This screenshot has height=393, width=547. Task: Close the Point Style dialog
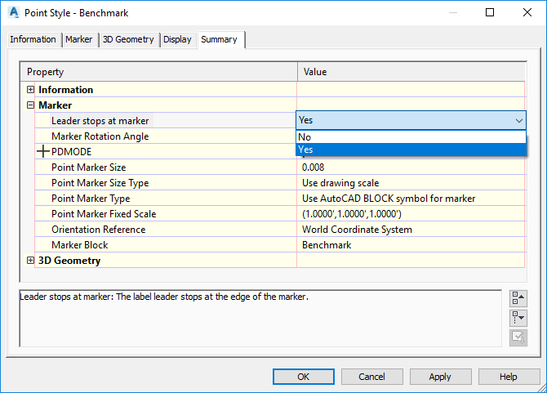(x=527, y=12)
